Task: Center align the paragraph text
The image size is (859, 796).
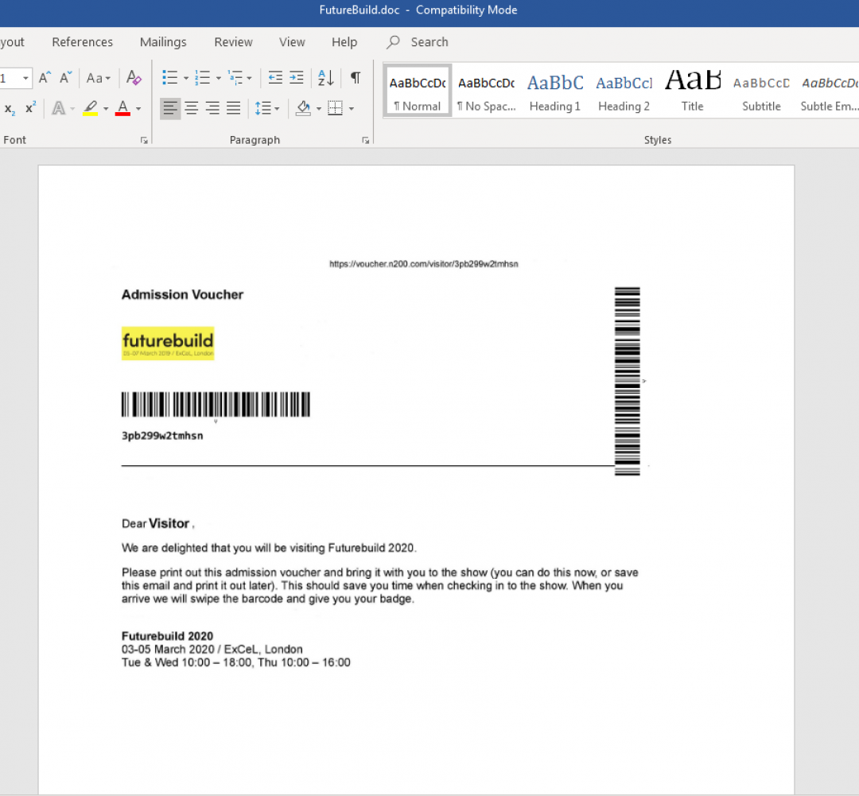Action: (192, 108)
